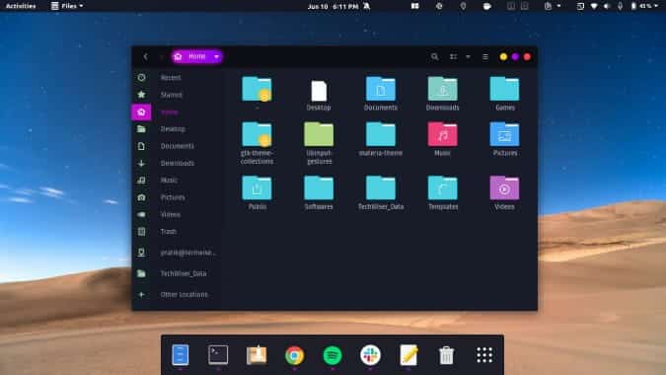Launch Google Chrome from the dock
Screen dimensions: 666x375
point(294,355)
